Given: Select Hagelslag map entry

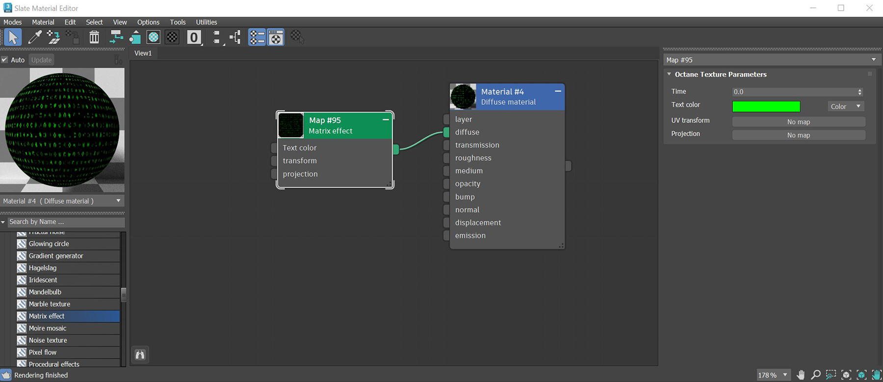Looking at the screenshot, I should [x=68, y=268].
